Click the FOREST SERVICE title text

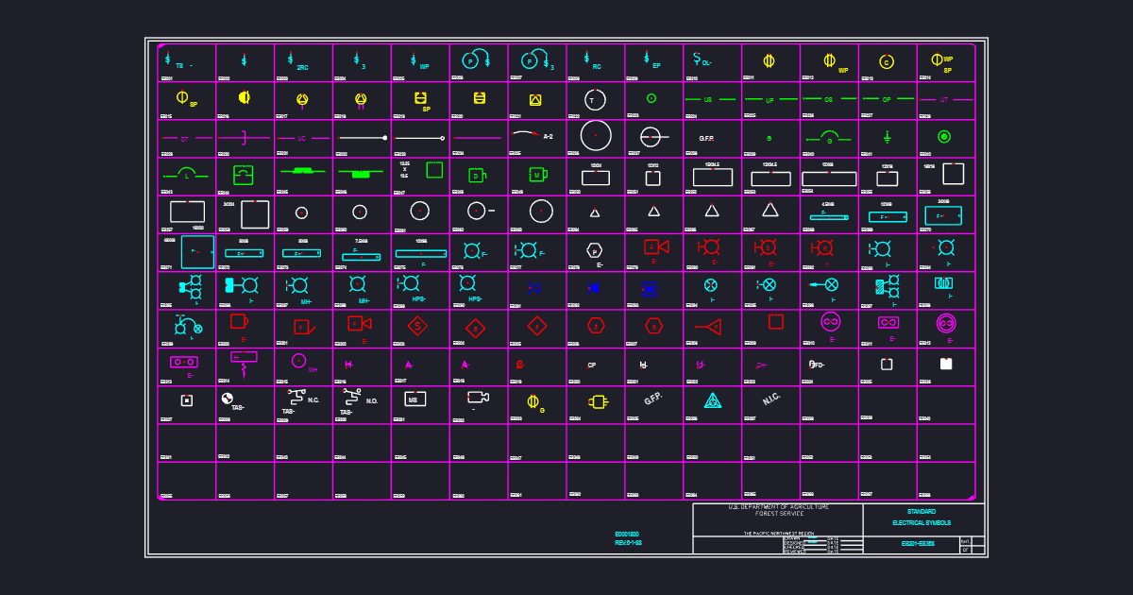(x=780, y=514)
